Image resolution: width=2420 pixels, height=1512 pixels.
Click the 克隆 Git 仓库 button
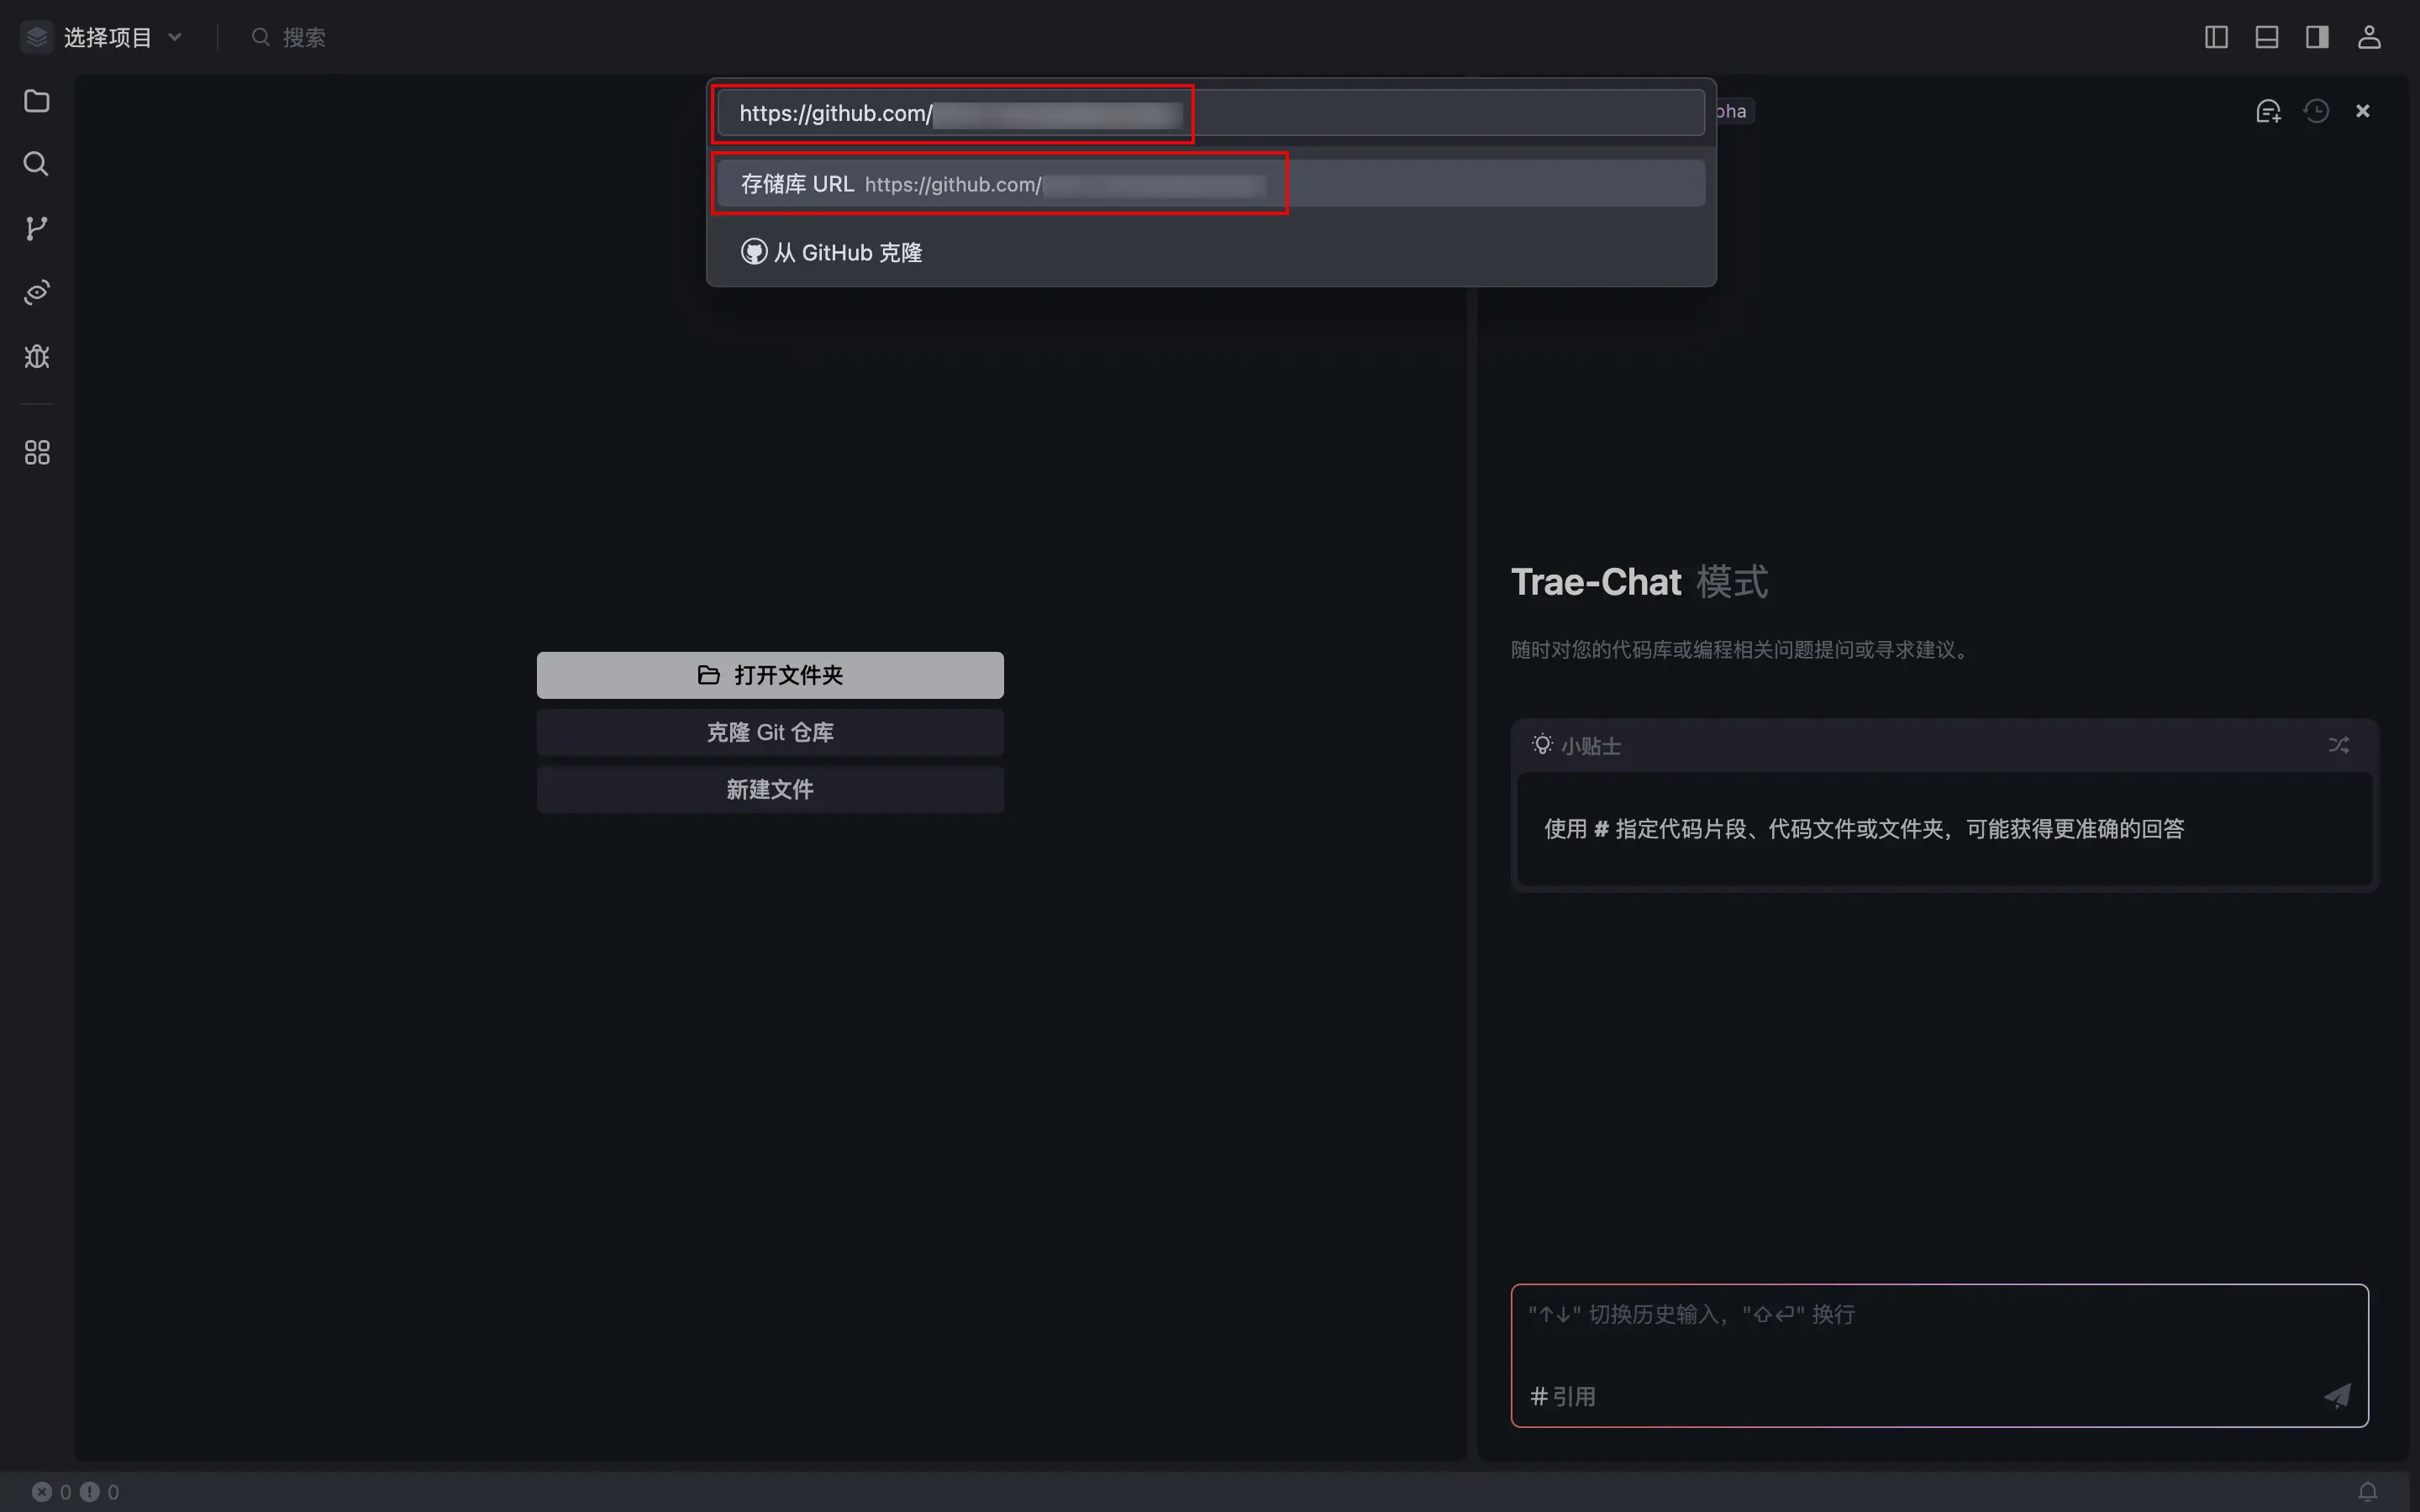tap(770, 732)
